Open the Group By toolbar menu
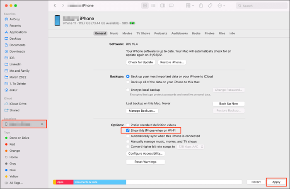Viewport: 290px width, 189px height. pos(190,5)
